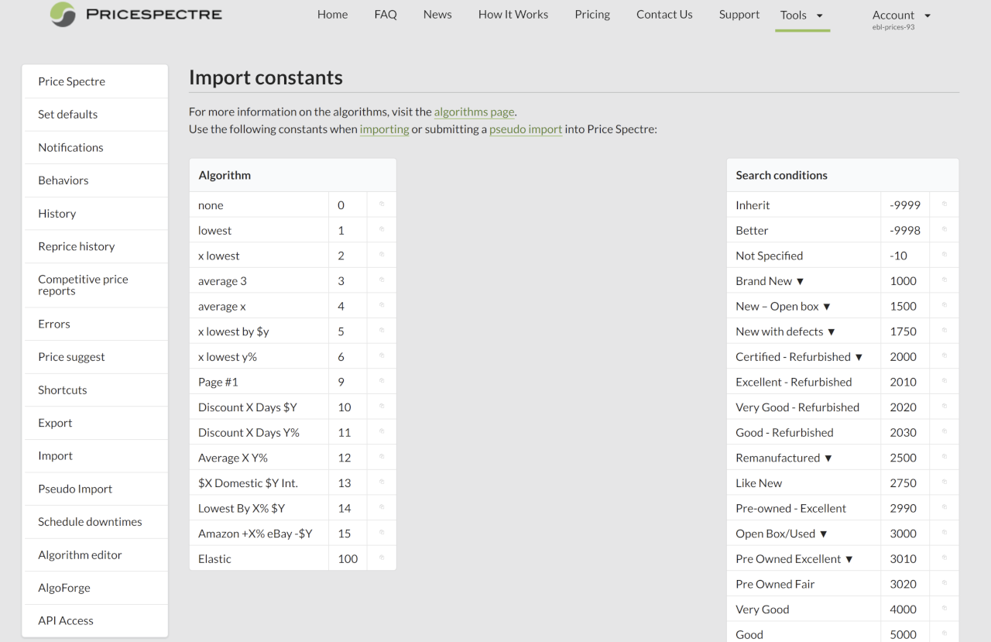Image resolution: width=991 pixels, height=642 pixels.
Task: Open the Tools menu
Action: 802,14
